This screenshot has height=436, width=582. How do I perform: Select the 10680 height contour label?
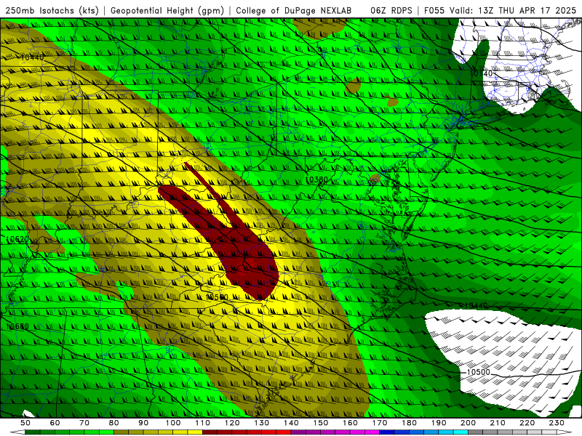point(17,326)
